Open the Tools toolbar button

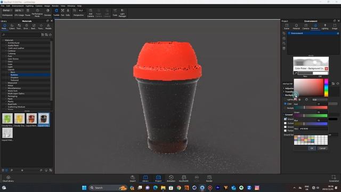pyautogui.click(x=115, y=12)
